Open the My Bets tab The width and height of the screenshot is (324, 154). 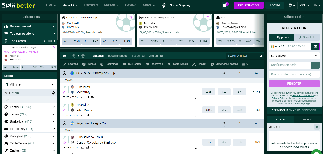tap(307, 120)
